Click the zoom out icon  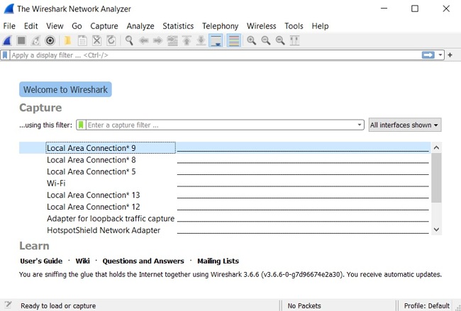tap(266, 40)
